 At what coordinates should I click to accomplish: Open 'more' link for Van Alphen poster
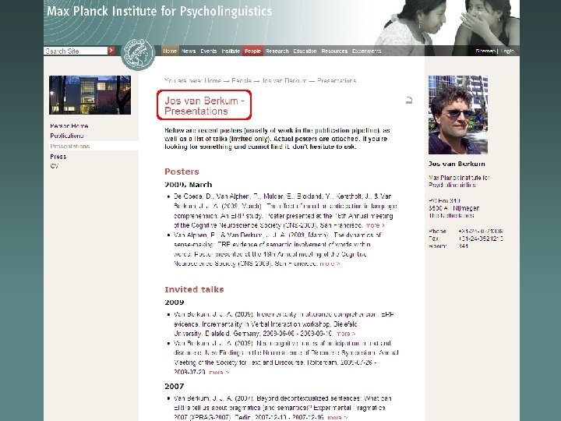[x=330, y=264]
